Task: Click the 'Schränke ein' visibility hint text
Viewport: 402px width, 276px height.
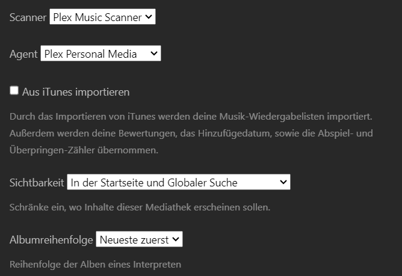Action: (x=140, y=208)
